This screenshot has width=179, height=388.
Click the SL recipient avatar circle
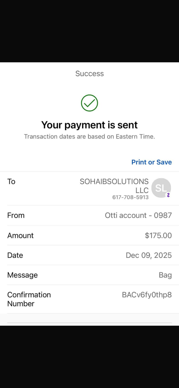coord(161,188)
